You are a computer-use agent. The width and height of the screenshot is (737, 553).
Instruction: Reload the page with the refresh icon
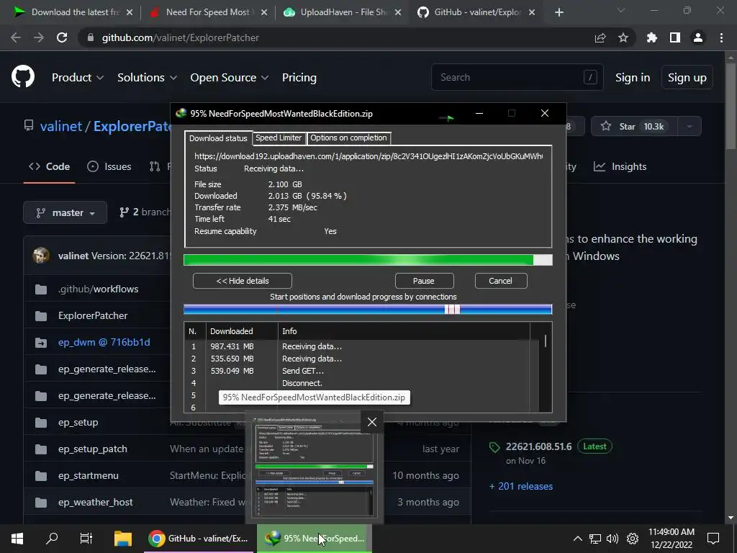[x=62, y=37]
